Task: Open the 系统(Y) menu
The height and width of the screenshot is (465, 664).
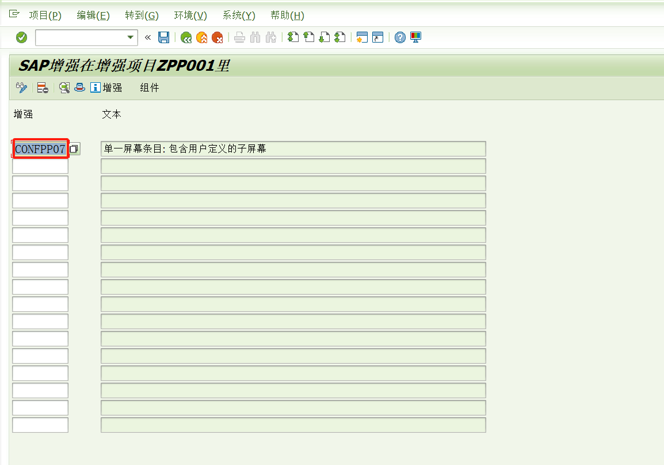Action: point(239,15)
